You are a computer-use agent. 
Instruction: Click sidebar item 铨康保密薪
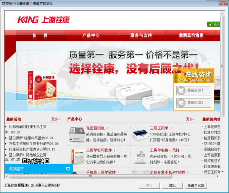[211, 166]
